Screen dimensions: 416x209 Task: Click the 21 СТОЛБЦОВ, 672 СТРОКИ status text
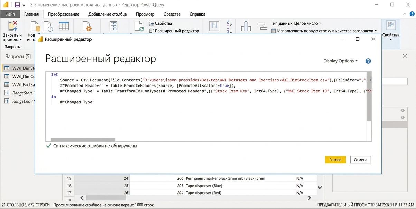coord(26,205)
